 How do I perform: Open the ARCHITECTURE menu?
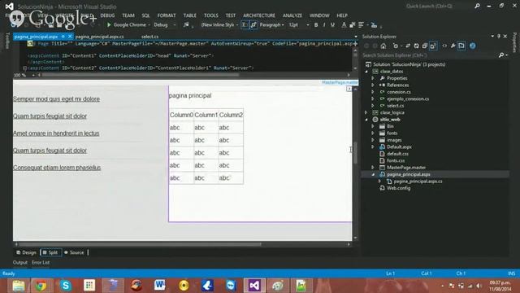point(259,15)
